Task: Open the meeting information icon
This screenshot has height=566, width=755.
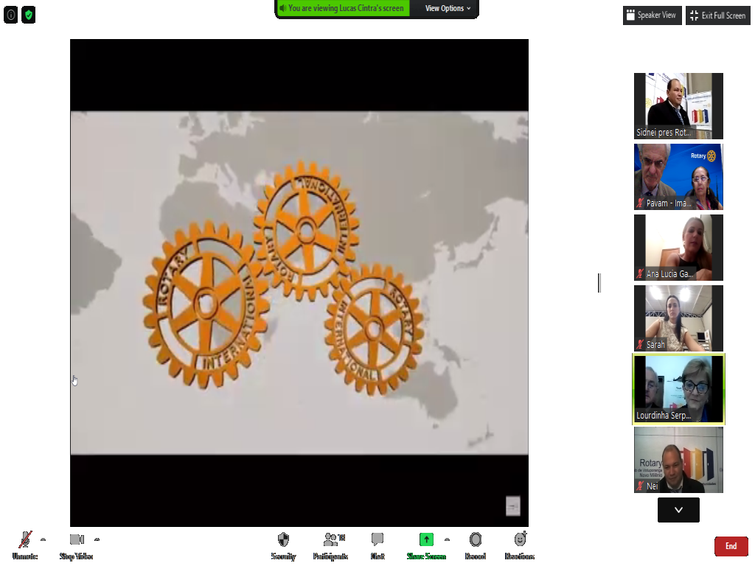Action: point(11,15)
